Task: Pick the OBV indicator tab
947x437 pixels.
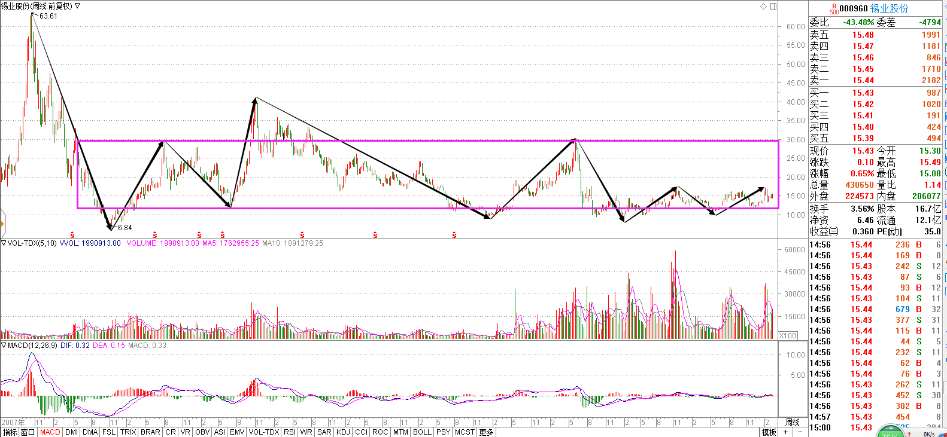Action: [202, 432]
